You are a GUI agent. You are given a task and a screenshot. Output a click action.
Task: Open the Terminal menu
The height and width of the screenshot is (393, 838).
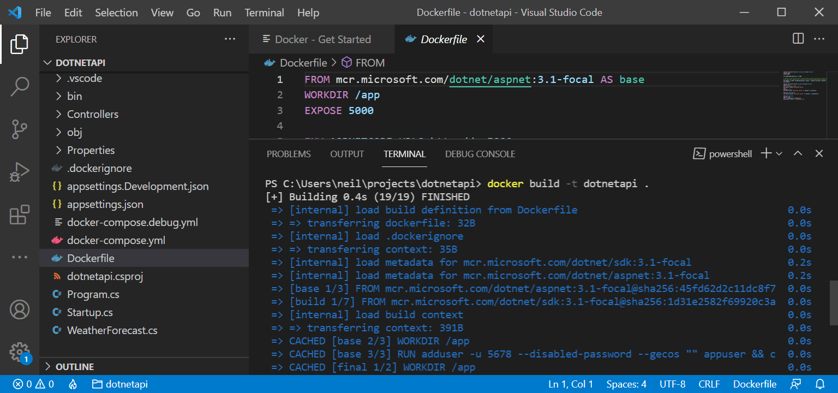(264, 13)
